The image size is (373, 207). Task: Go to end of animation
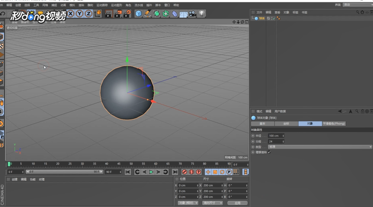pyautogui.click(x=175, y=172)
